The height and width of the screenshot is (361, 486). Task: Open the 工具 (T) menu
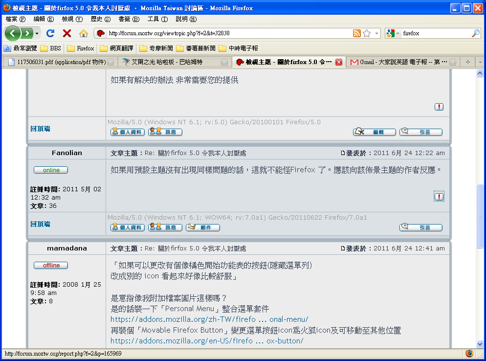click(x=157, y=19)
